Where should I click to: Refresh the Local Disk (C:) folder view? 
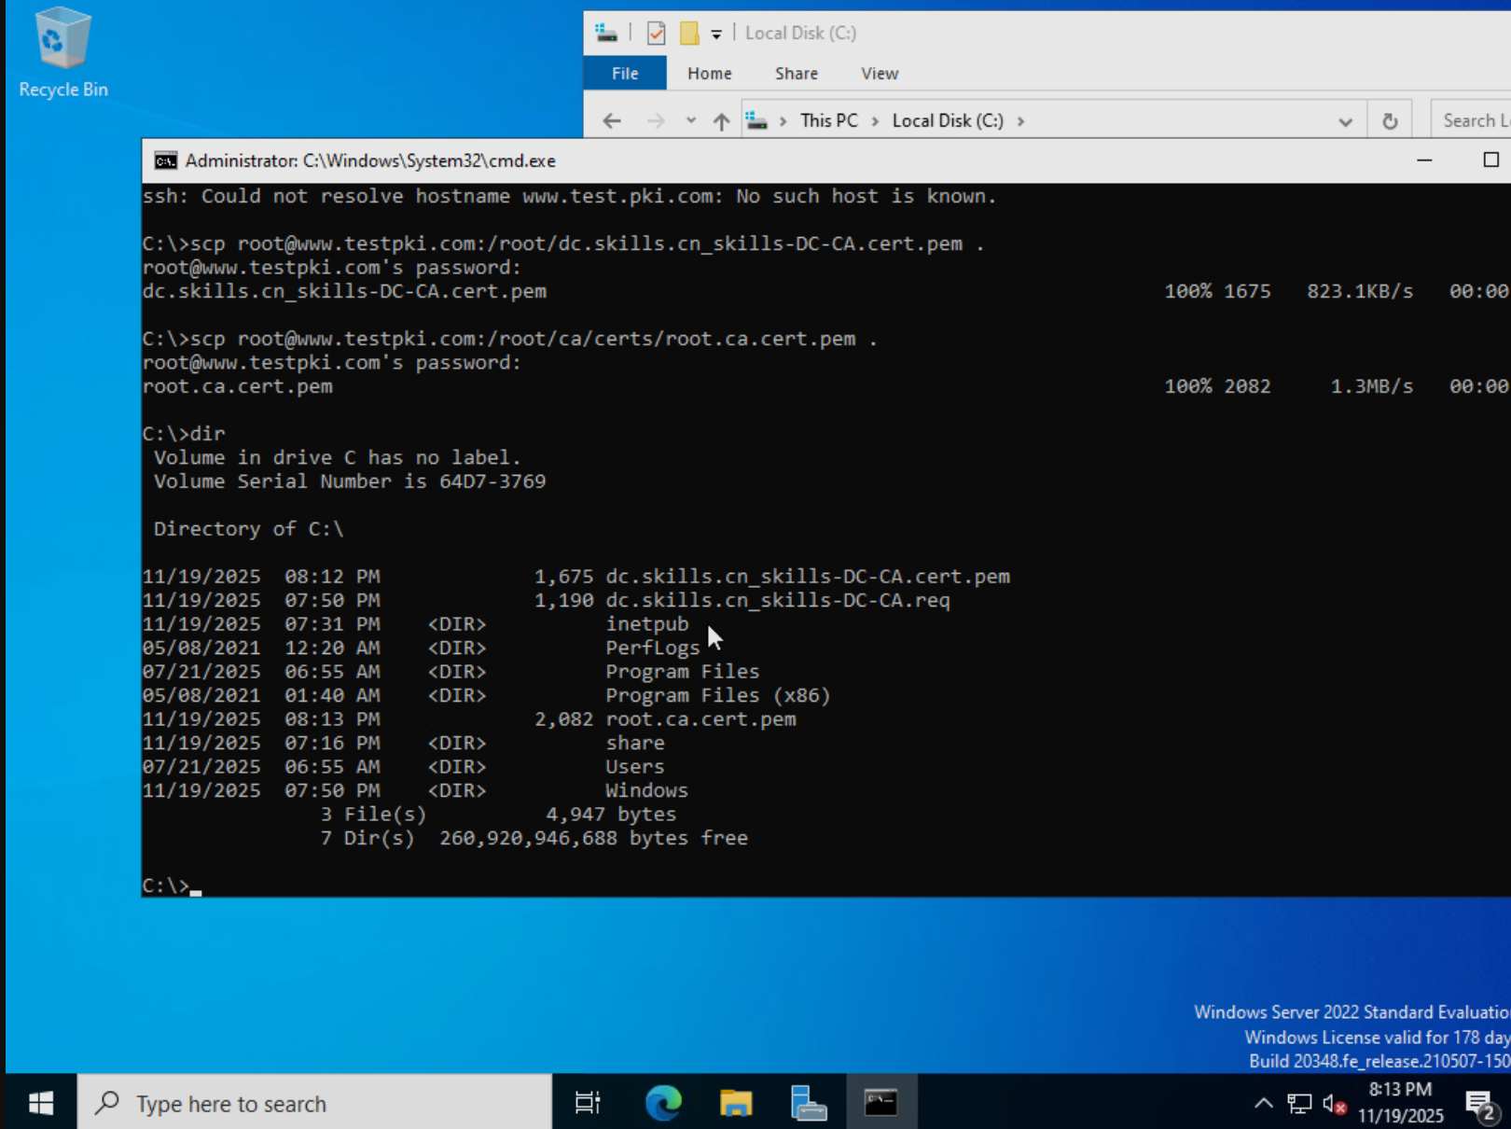[1390, 120]
